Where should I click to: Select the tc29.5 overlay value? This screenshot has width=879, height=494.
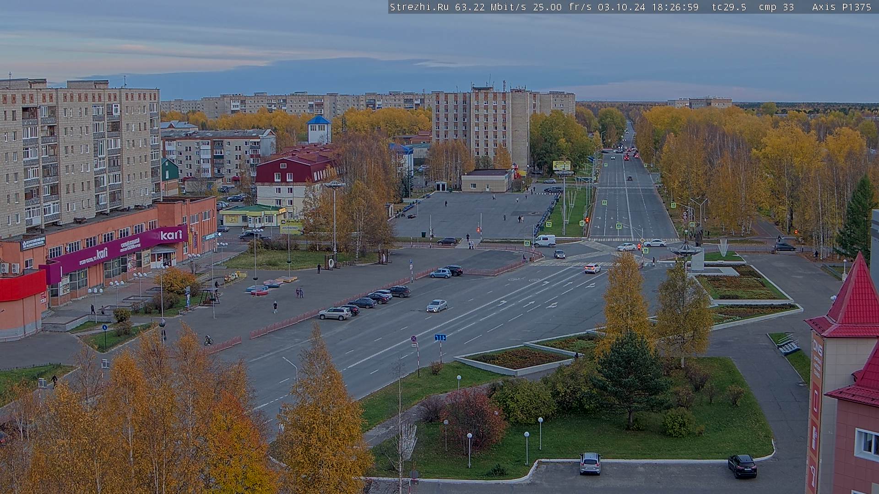pyautogui.click(x=729, y=7)
